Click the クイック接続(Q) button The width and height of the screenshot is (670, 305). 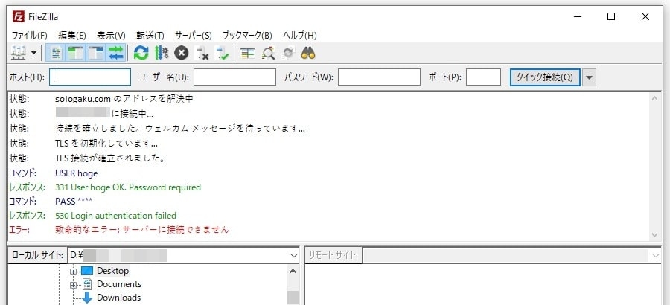point(544,77)
